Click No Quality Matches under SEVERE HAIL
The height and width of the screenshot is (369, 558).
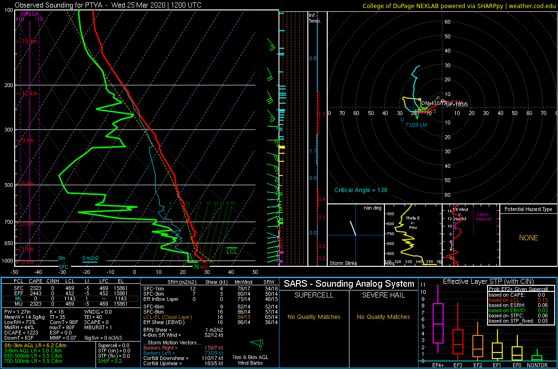pyautogui.click(x=384, y=316)
